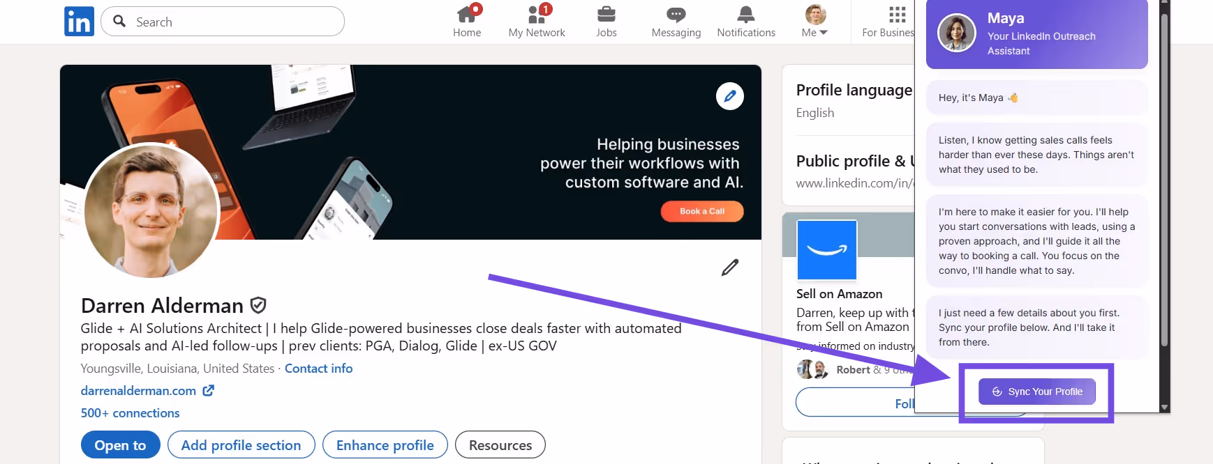Open the Contact info link
Screen dimensions: 1213x464
click(x=318, y=369)
